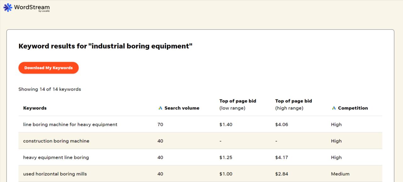Click the $1.00 low range bid
This screenshot has width=403, height=182.
[226, 174]
